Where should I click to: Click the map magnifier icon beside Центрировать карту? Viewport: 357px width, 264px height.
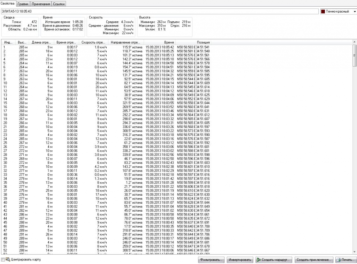[8, 259]
